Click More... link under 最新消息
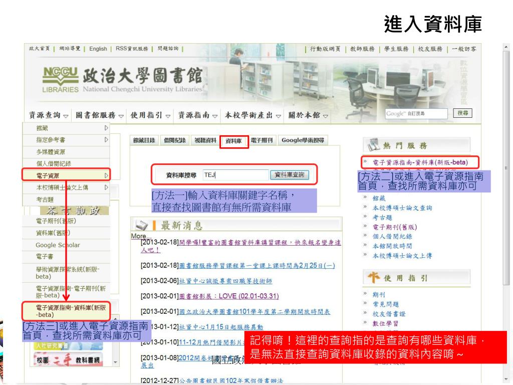This screenshot has height=385, width=513. (141, 236)
